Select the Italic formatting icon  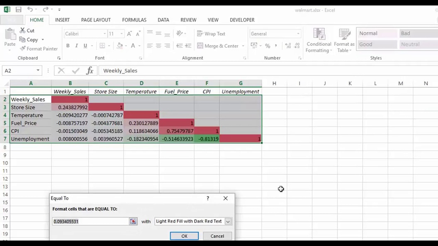coord(76,46)
